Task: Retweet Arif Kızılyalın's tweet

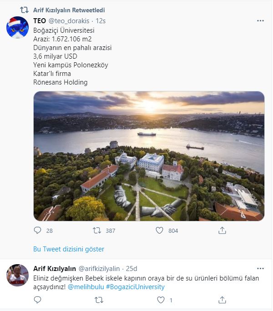Action: coord(99,300)
